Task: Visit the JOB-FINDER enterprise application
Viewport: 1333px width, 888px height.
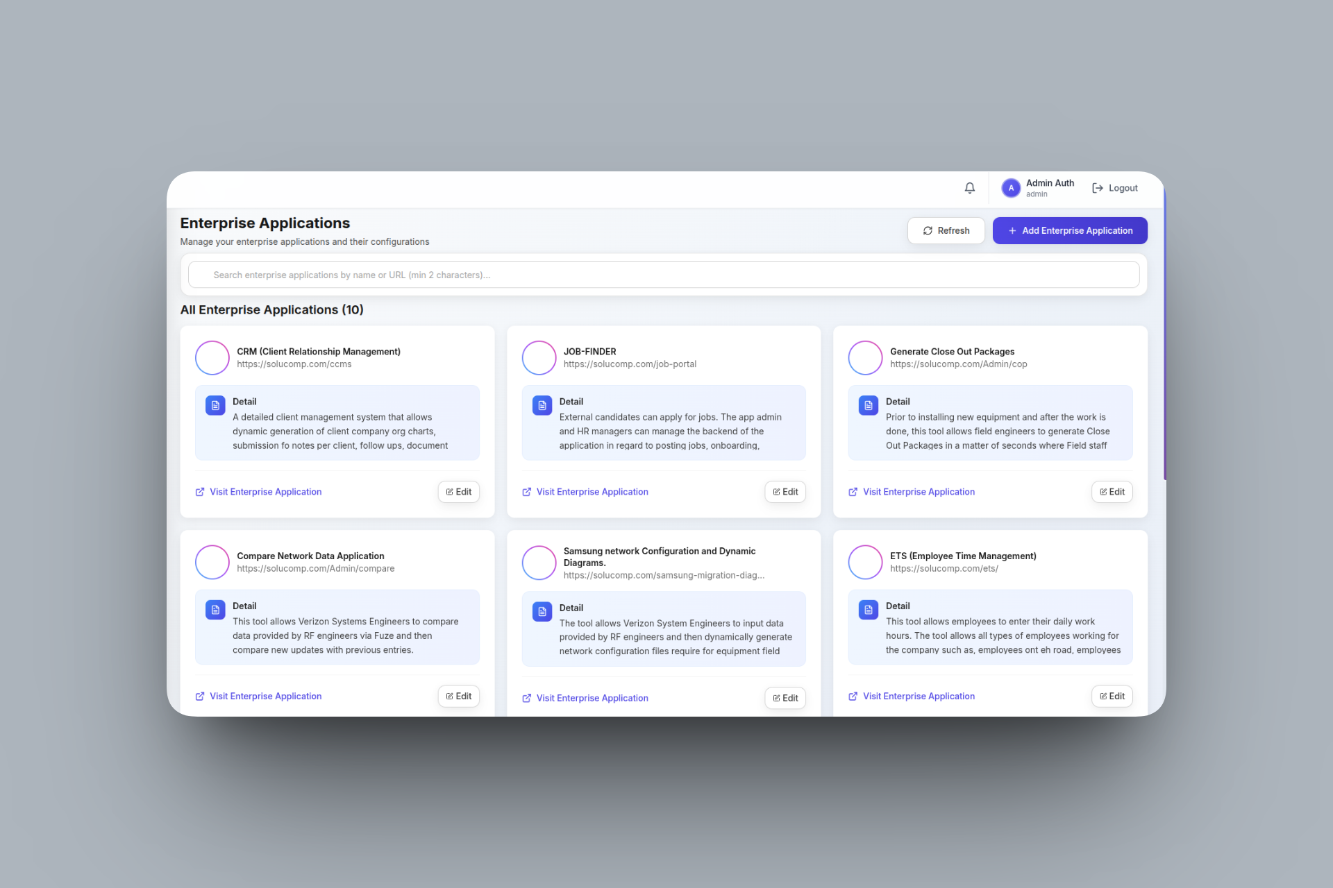Action: click(585, 492)
